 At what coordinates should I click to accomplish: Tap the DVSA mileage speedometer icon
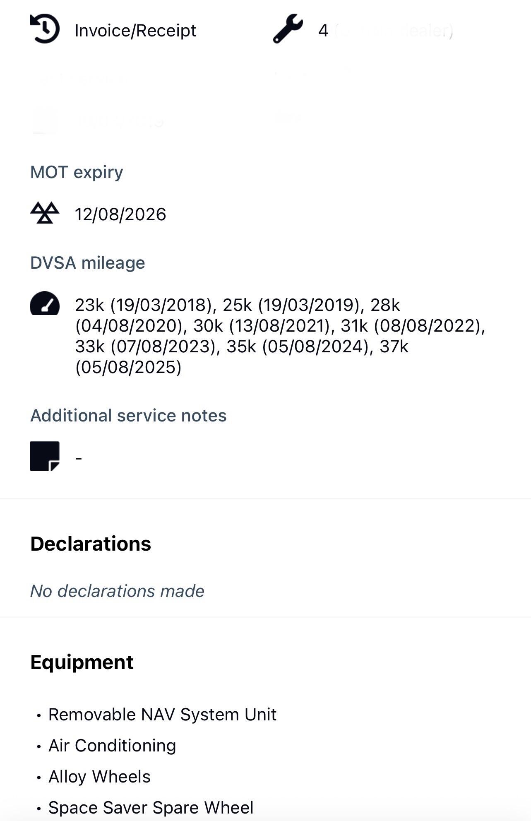pyautogui.click(x=45, y=304)
